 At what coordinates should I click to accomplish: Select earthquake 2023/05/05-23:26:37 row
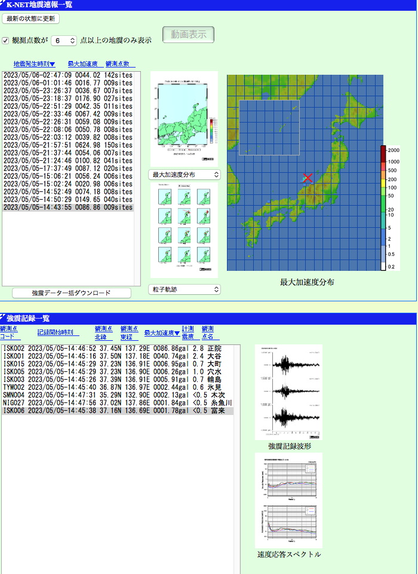click(68, 91)
